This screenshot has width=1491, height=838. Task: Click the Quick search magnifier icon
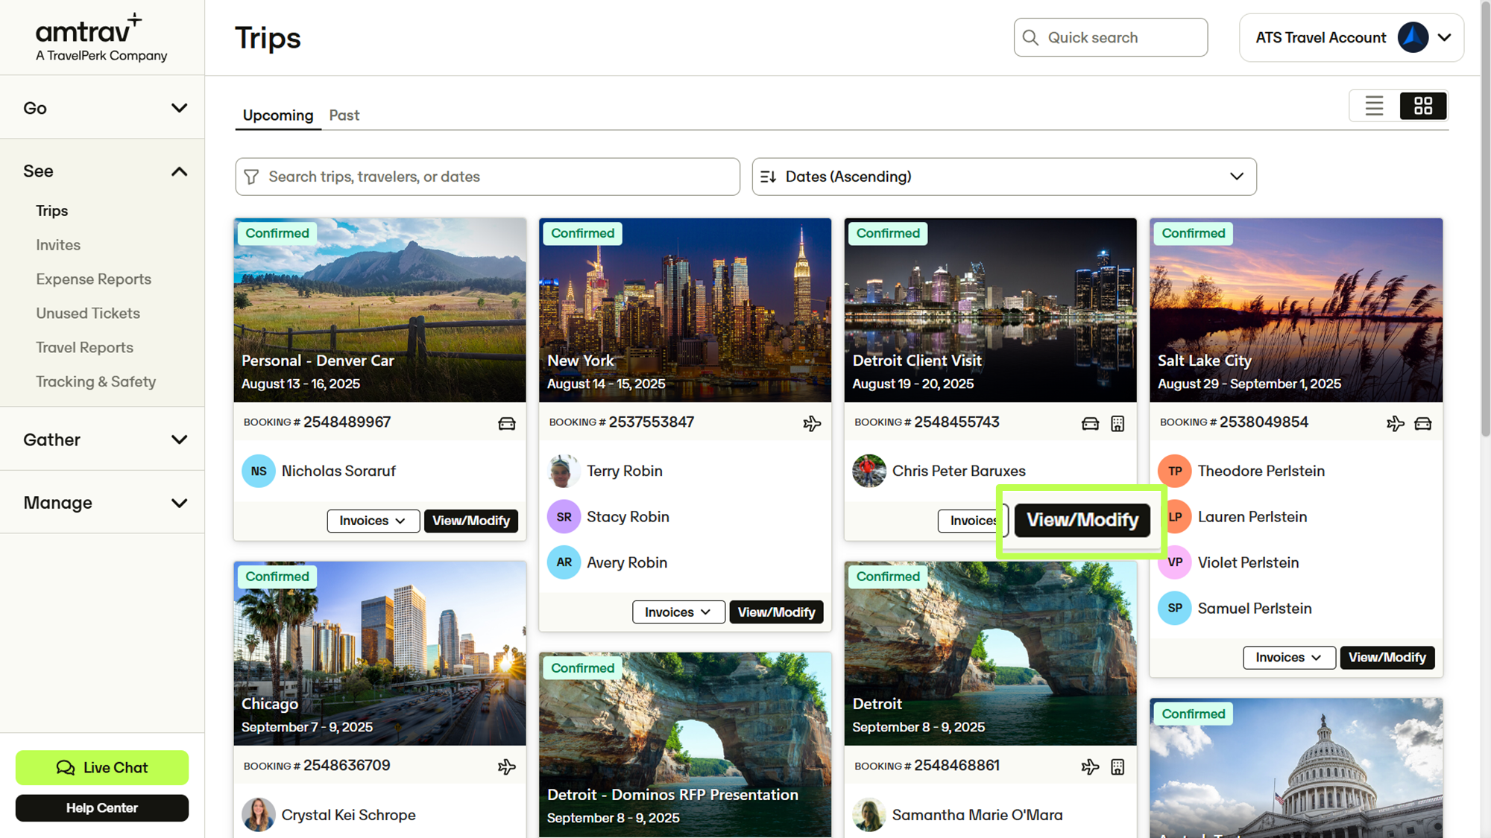[x=1030, y=37]
